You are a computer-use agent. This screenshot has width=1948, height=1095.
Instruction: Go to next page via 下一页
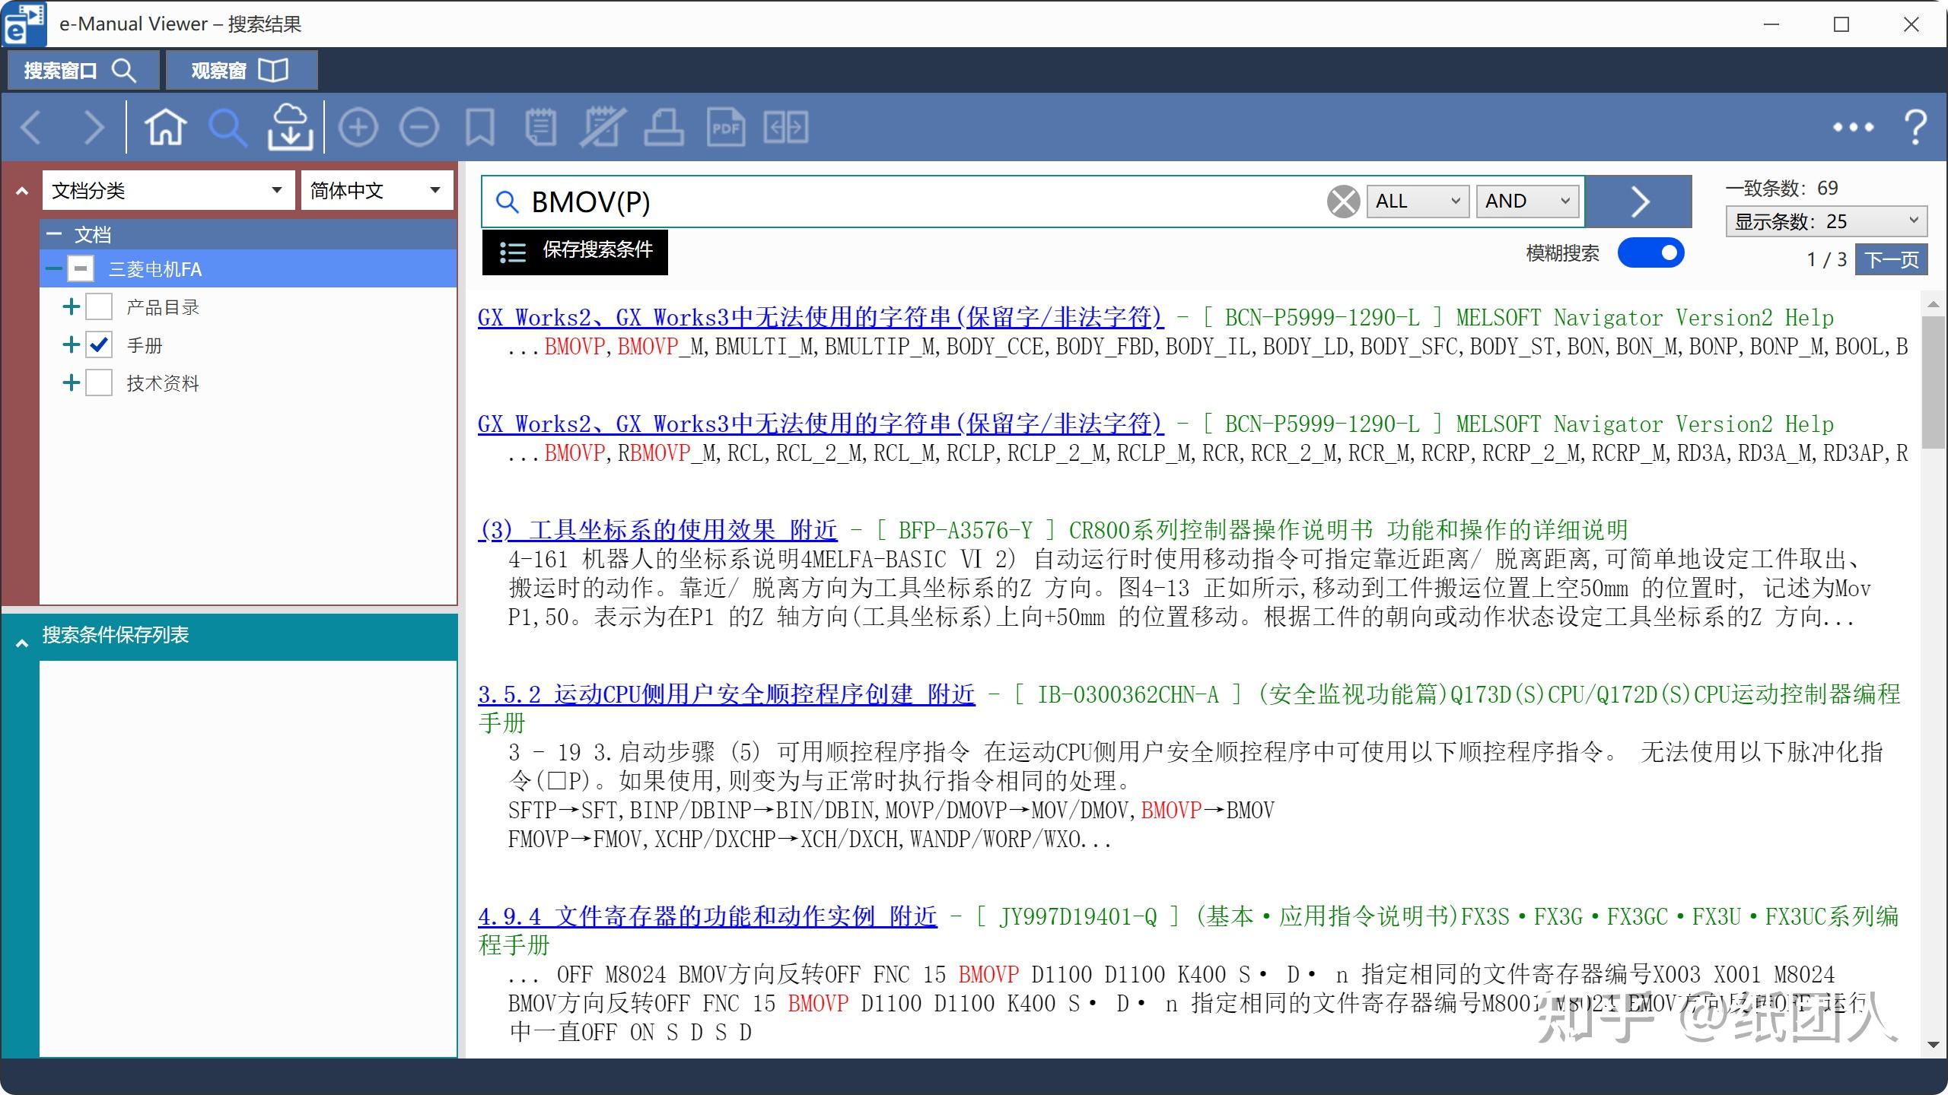click(x=1892, y=259)
